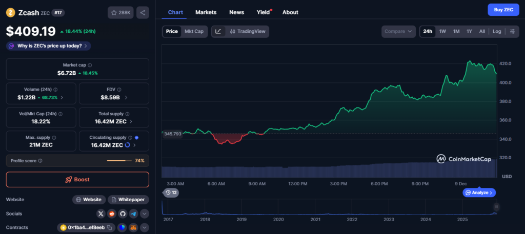Switch to TradingView chart mode
The height and width of the screenshot is (234, 525).
(x=248, y=32)
